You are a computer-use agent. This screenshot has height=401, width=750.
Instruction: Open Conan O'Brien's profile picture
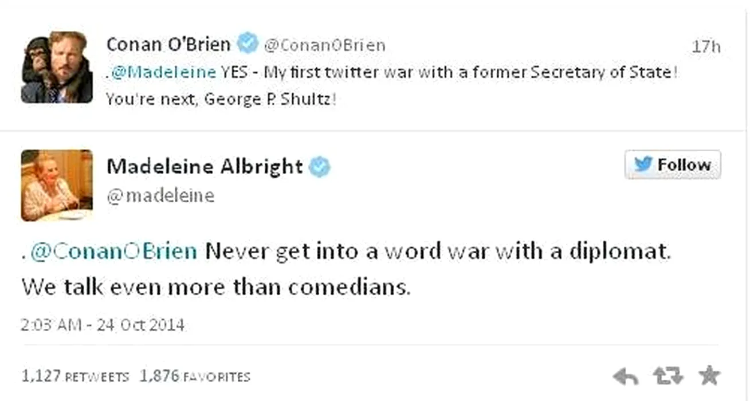(x=57, y=68)
